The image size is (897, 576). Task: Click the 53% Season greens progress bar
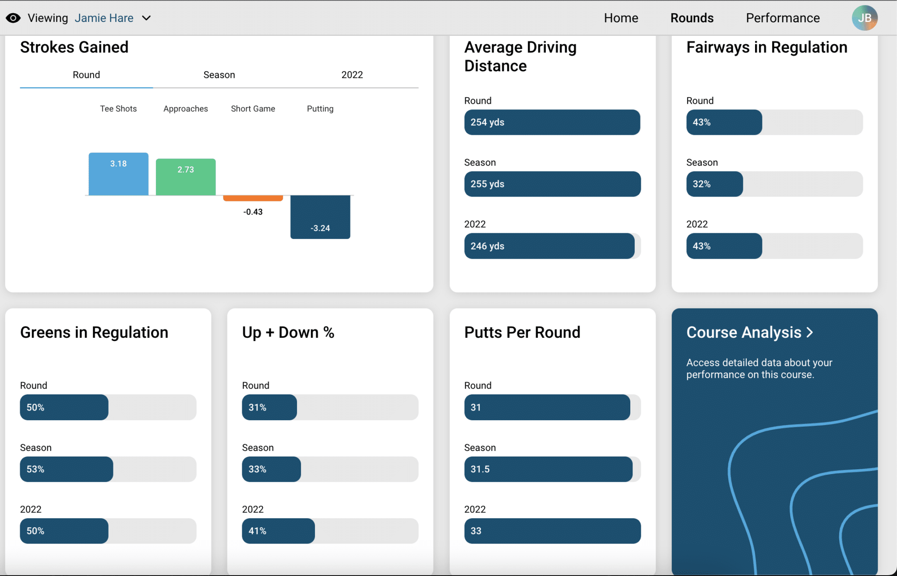[108, 469]
